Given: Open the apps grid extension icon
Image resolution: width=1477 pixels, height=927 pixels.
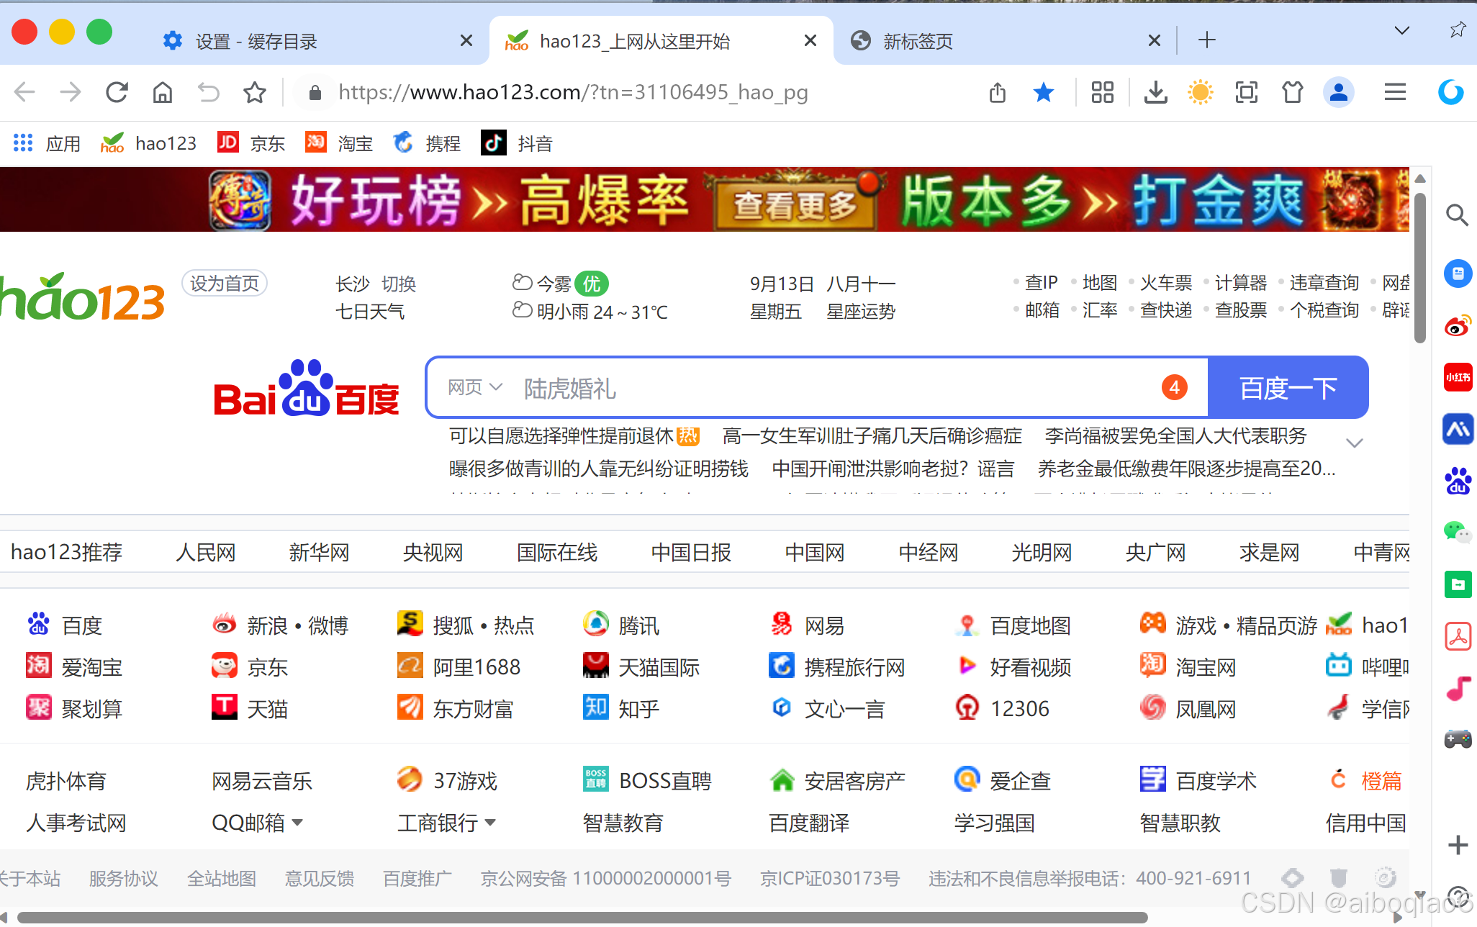Looking at the screenshot, I should coord(1102,92).
